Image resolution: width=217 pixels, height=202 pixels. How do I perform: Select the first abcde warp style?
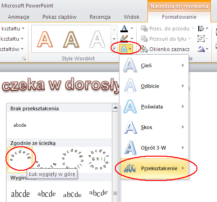point(20,194)
